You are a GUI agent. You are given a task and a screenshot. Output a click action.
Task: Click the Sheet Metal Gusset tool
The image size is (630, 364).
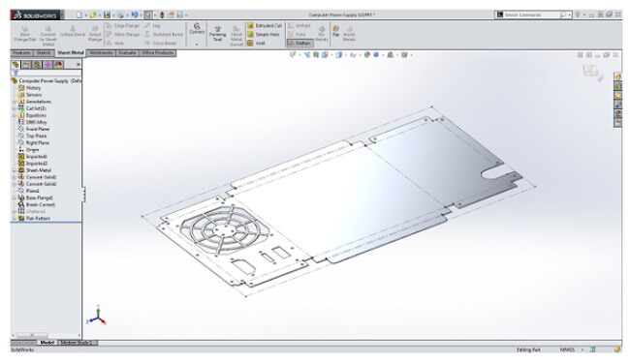236,35
